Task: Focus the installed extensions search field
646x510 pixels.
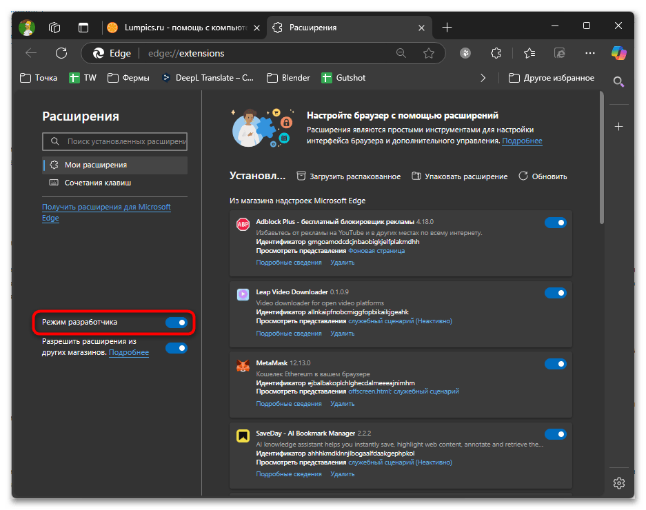Action: 115,141
